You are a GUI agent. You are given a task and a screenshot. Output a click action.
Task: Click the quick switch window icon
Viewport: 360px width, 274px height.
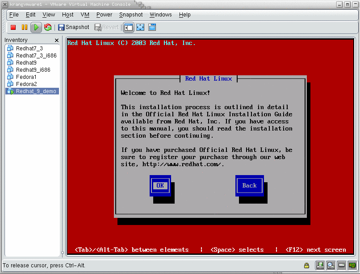coord(152,27)
